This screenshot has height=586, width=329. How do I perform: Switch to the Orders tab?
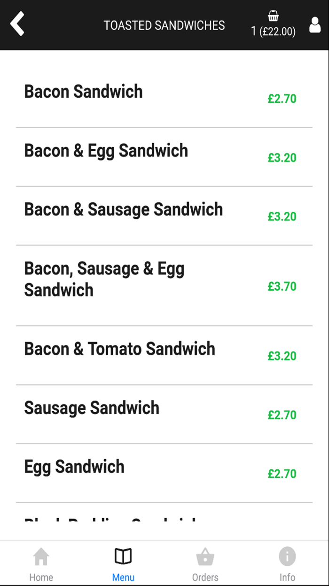click(x=205, y=577)
